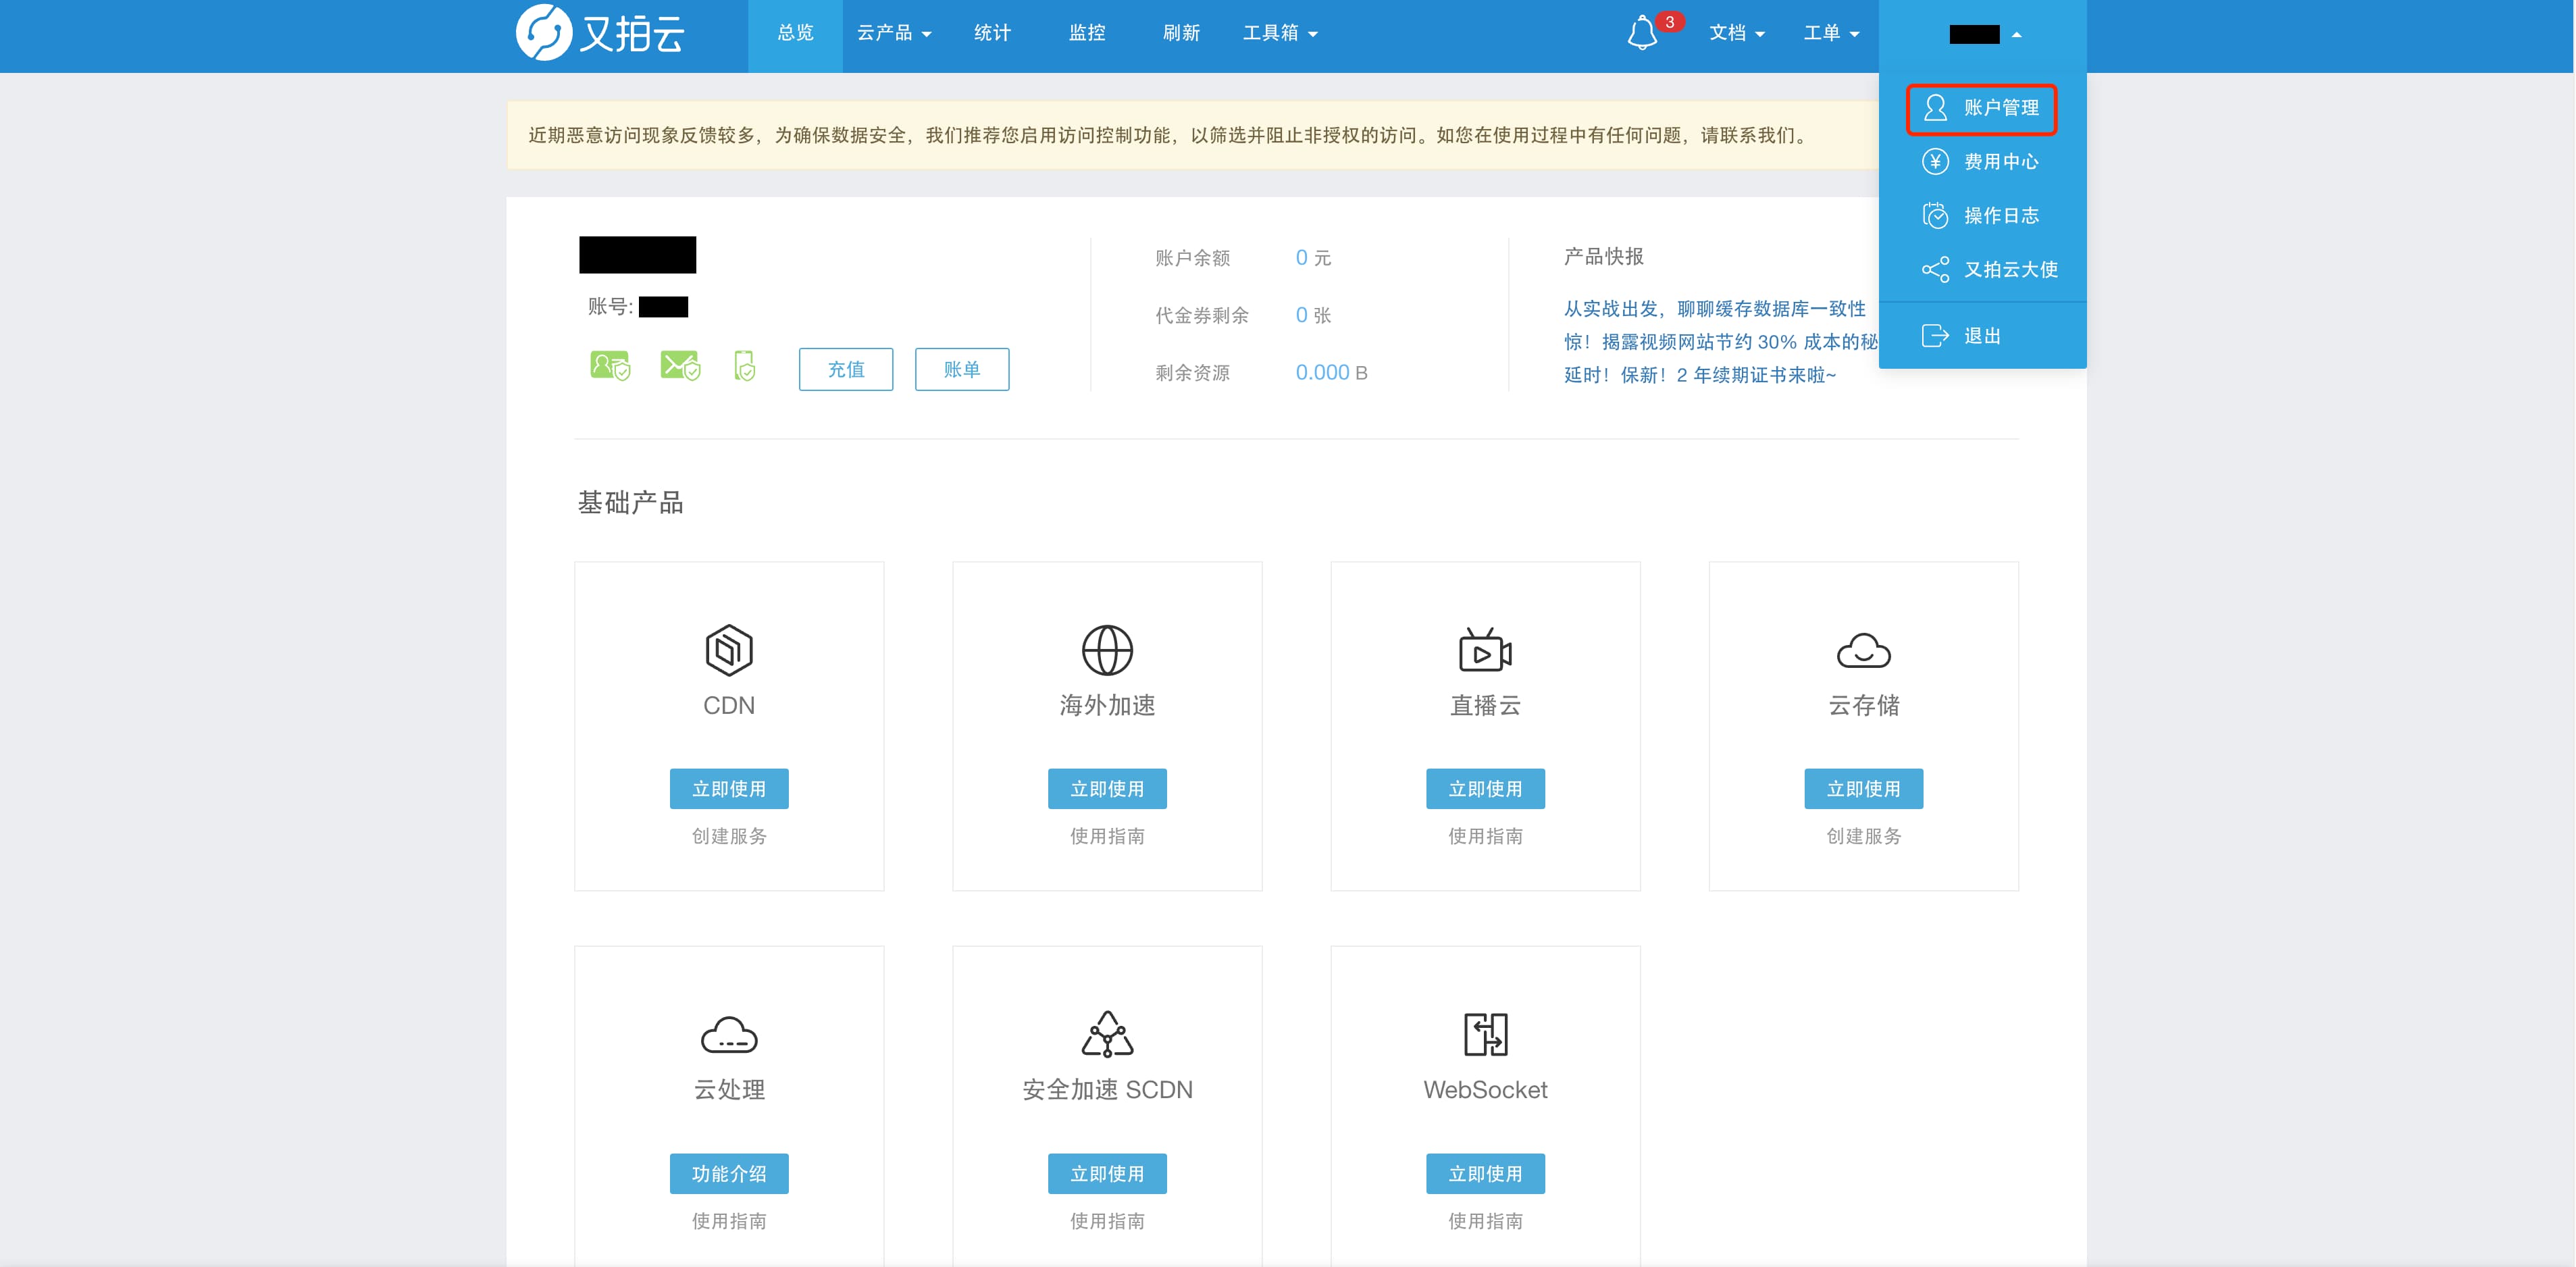Click the 又拍云大使 share icon
The image size is (2576, 1267).
[1935, 269]
